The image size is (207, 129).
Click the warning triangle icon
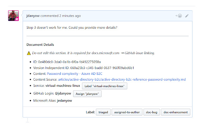click(29, 53)
